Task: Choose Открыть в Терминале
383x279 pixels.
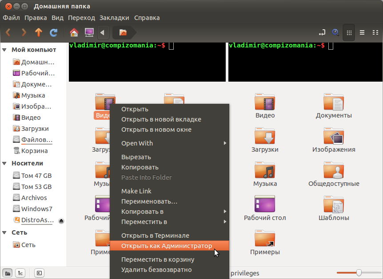Action: pyautogui.click(x=170, y=236)
